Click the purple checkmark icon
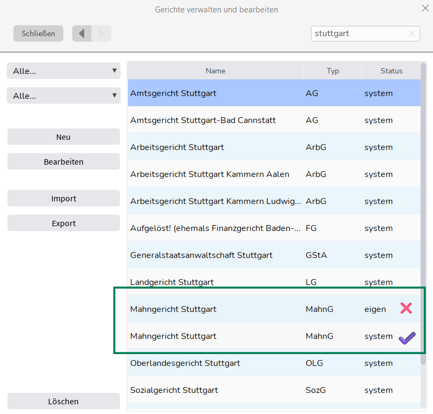433x414 pixels. pos(407,338)
